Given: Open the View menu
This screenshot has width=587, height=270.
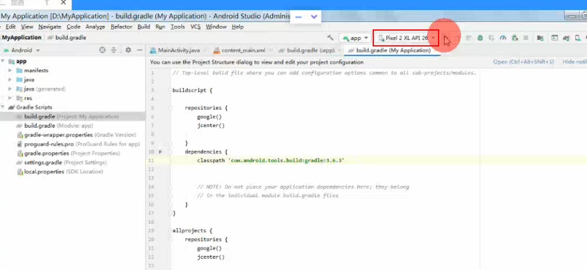Looking at the screenshot, I should pyautogui.click(x=27, y=27).
